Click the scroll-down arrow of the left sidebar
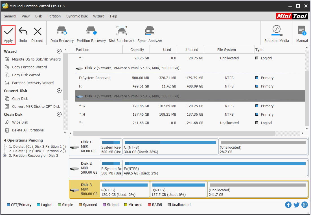Screen dimensions: 311x215 pos(65,133)
